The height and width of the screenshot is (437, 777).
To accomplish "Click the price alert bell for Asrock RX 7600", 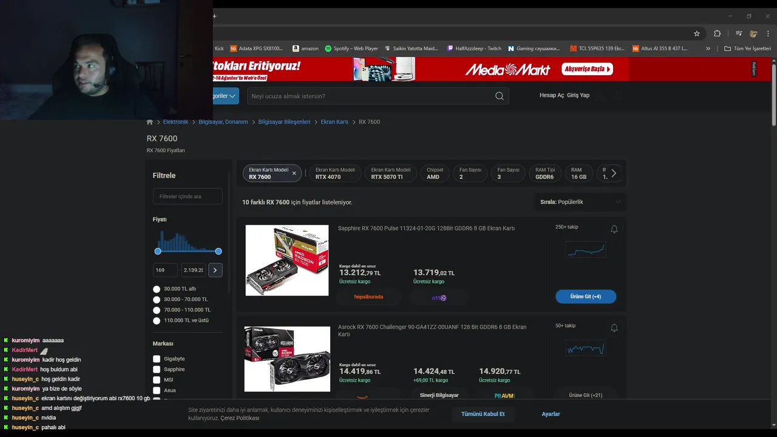I will pyautogui.click(x=614, y=328).
